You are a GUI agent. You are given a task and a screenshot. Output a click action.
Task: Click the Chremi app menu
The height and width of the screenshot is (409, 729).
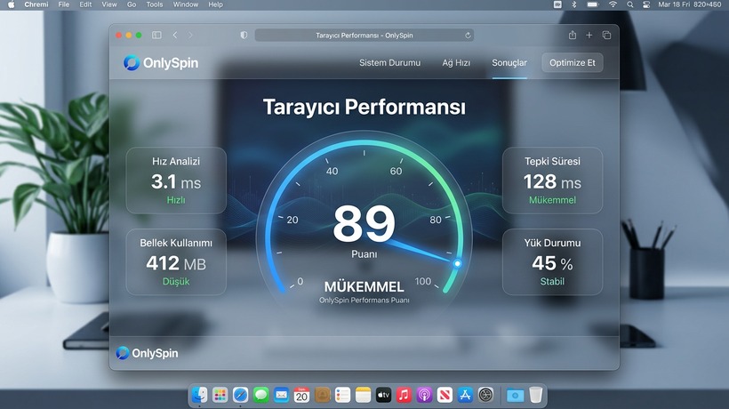pyautogui.click(x=36, y=4)
